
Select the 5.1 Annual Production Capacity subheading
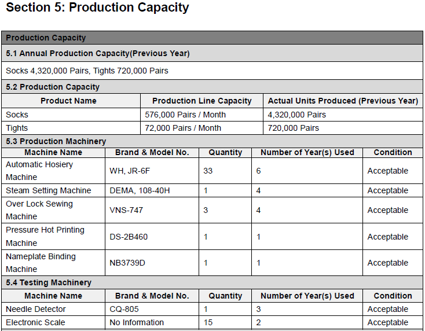[x=98, y=54]
